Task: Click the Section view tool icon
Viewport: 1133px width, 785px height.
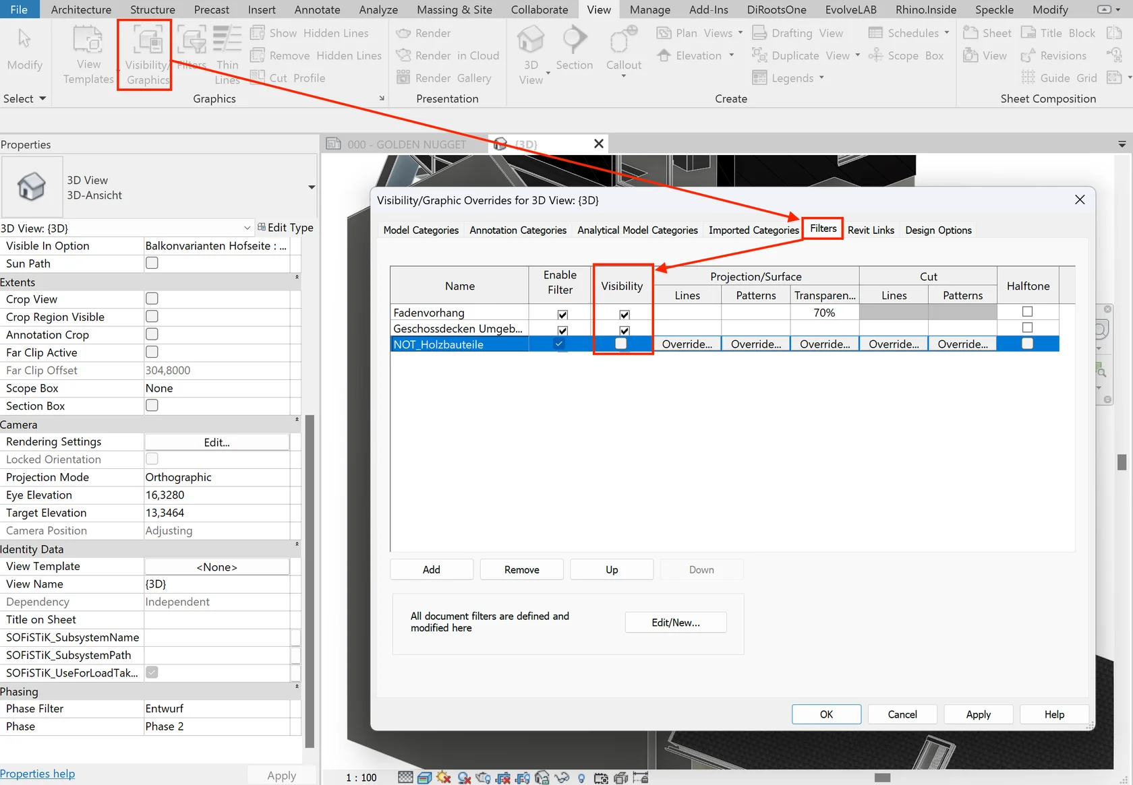Action: pos(575,40)
